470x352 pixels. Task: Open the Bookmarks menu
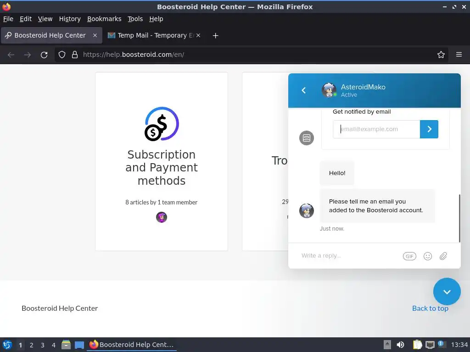(x=104, y=19)
